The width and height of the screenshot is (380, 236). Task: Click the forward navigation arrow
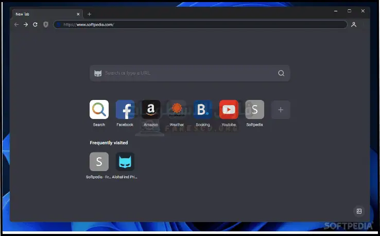click(26, 24)
